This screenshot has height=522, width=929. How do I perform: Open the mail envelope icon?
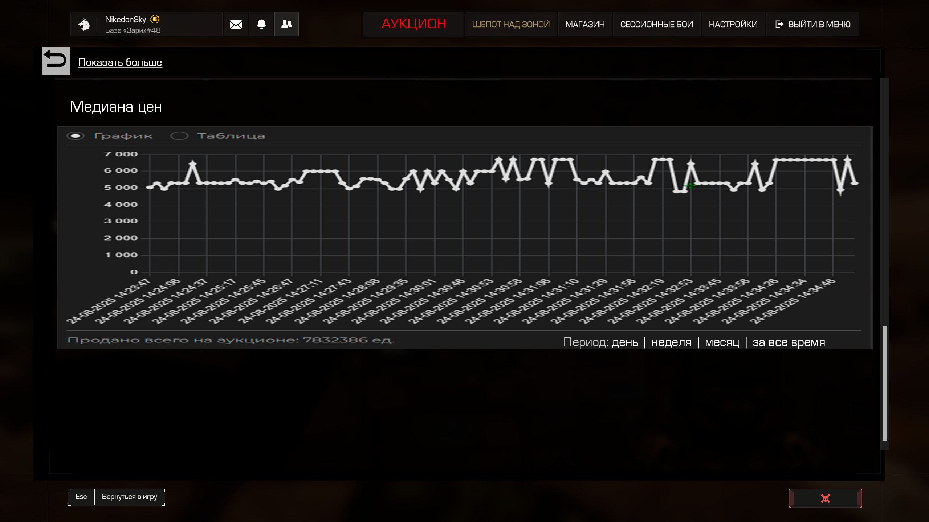(236, 24)
